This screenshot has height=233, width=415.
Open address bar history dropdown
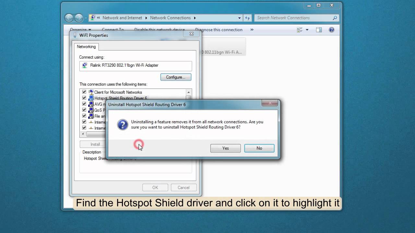tap(239, 18)
